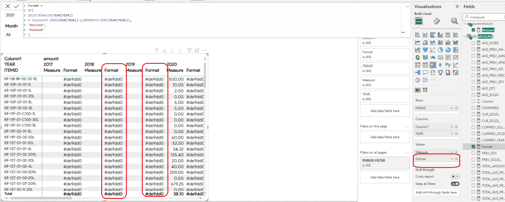Commit the DAX formula with the checkmark
The height and width of the screenshot is (202, 505).
(x=16, y=6)
